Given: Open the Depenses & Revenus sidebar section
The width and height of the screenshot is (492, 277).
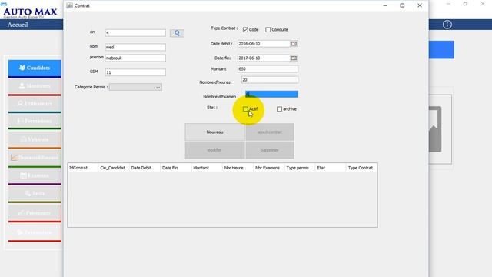Looking at the screenshot, I should point(35,157).
